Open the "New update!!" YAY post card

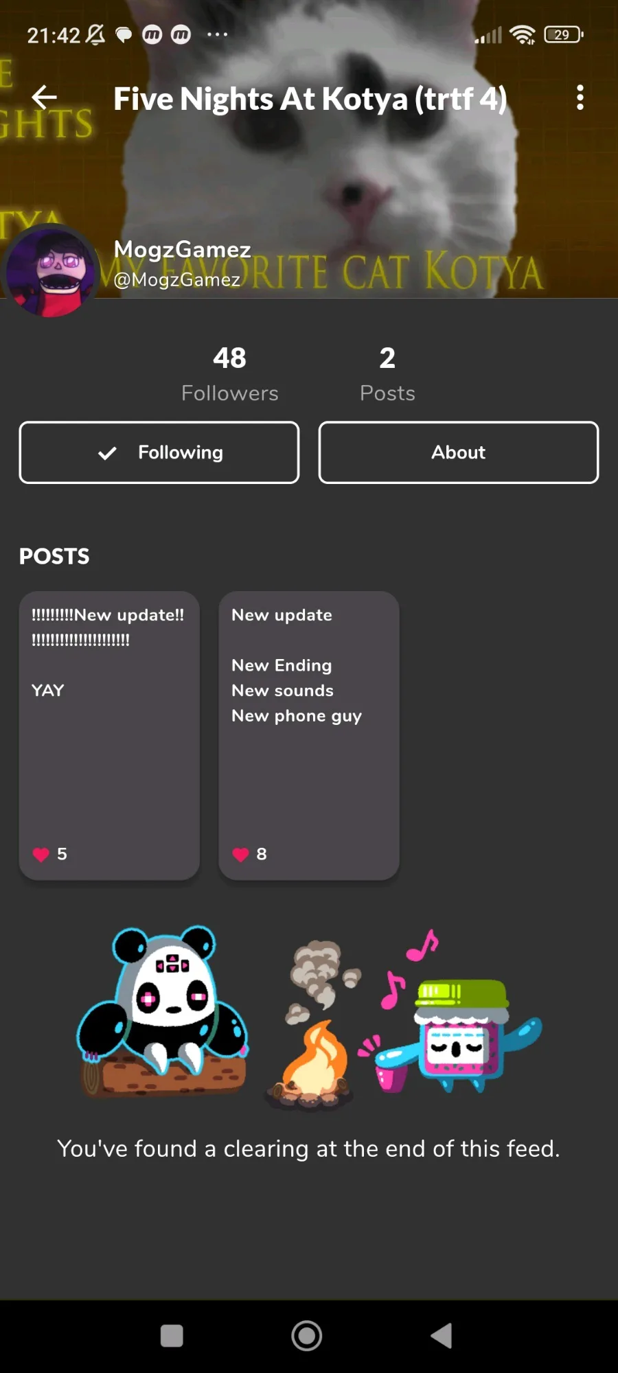point(109,735)
